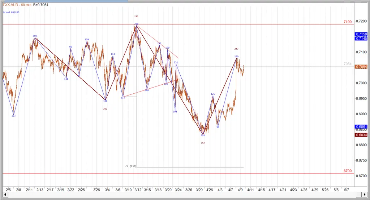370x200 pixels.
Task: Select the Trend 80|200 indicator label
Action: click(x=11, y=12)
